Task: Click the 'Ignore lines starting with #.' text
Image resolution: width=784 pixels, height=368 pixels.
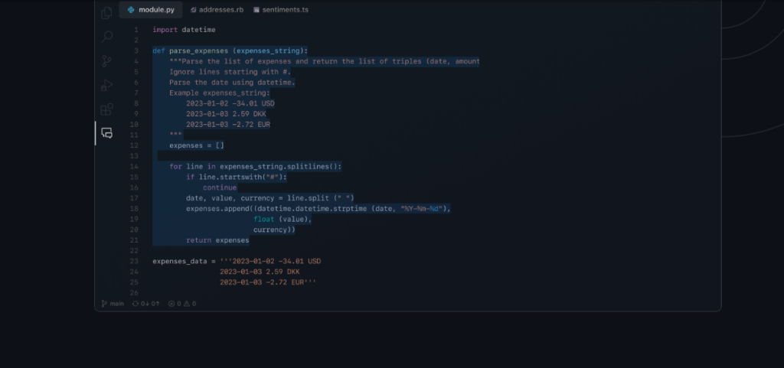Action: pyautogui.click(x=230, y=72)
